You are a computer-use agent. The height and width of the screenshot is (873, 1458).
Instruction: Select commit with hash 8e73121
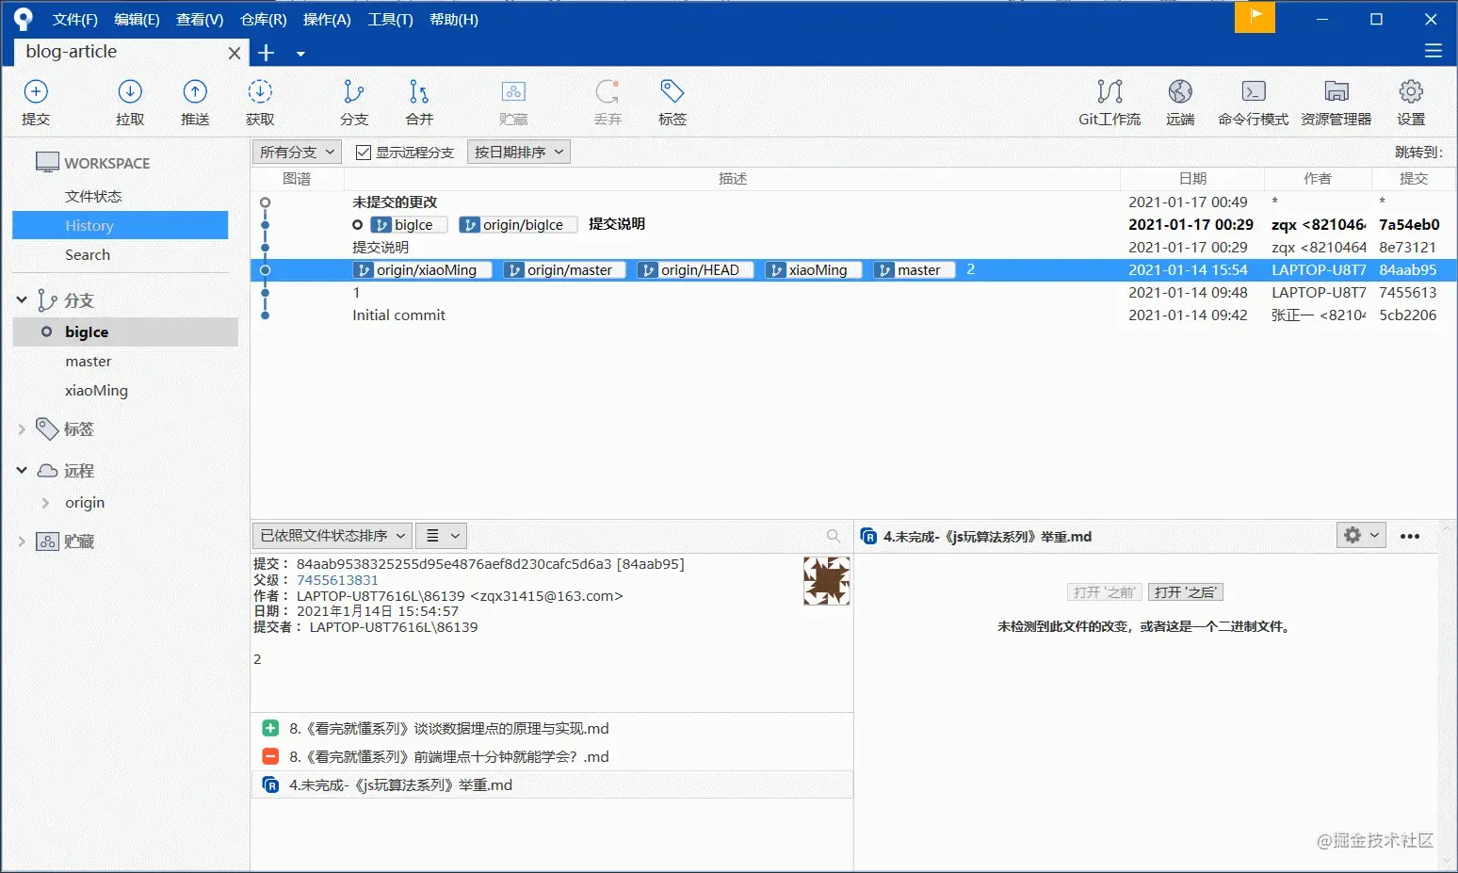click(x=853, y=247)
